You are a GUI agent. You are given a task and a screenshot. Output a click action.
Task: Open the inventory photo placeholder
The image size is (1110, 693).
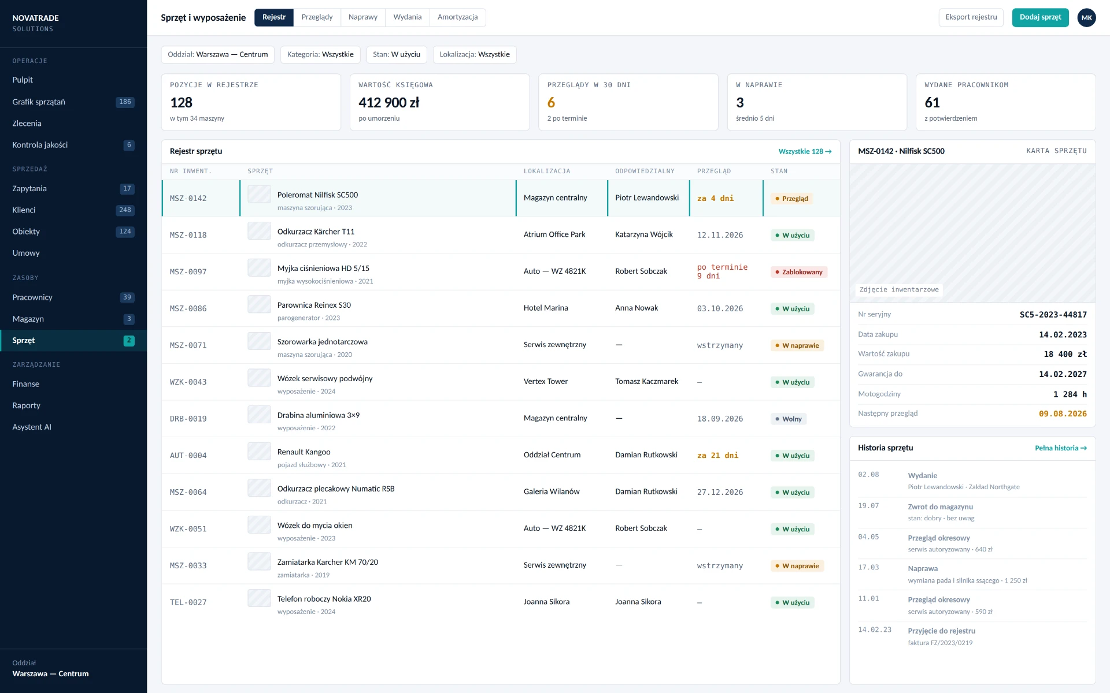point(972,233)
